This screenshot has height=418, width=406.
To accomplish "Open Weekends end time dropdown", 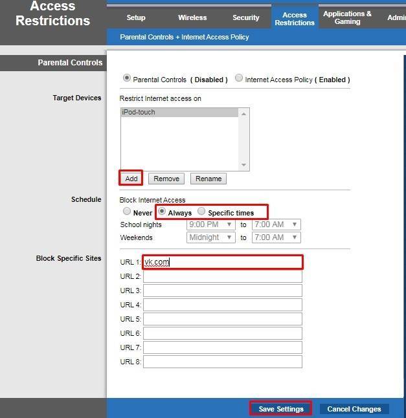I will tap(276, 237).
